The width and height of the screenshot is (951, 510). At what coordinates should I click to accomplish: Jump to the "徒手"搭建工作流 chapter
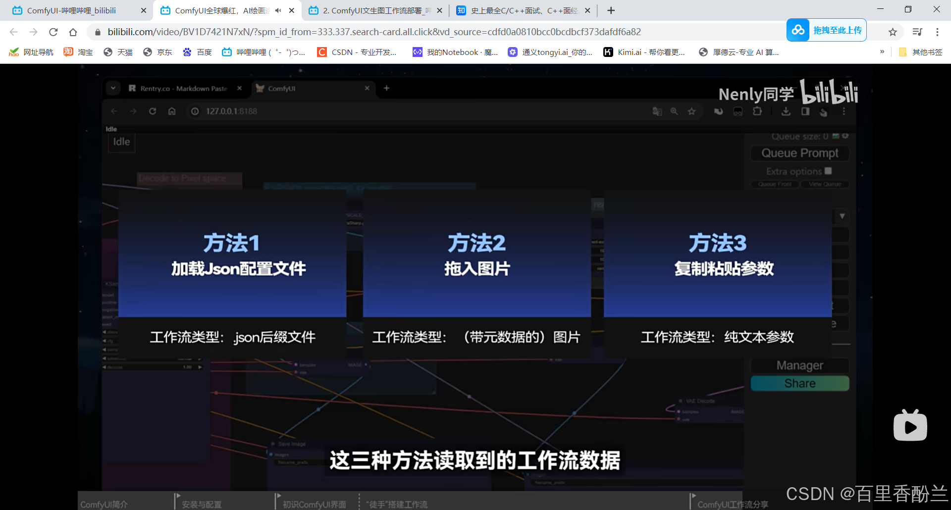point(397,504)
